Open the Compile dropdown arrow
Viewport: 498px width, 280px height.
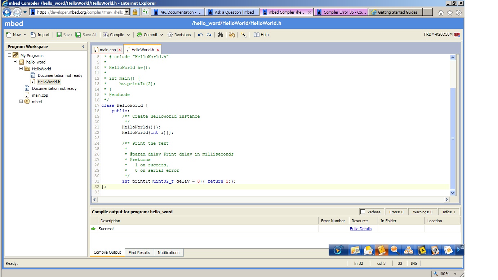pyautogui.click(x=128, y=35)
